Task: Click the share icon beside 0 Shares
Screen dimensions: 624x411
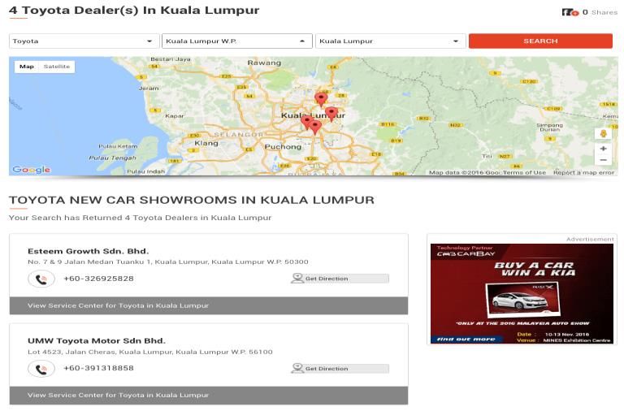Action: point(570,12)
